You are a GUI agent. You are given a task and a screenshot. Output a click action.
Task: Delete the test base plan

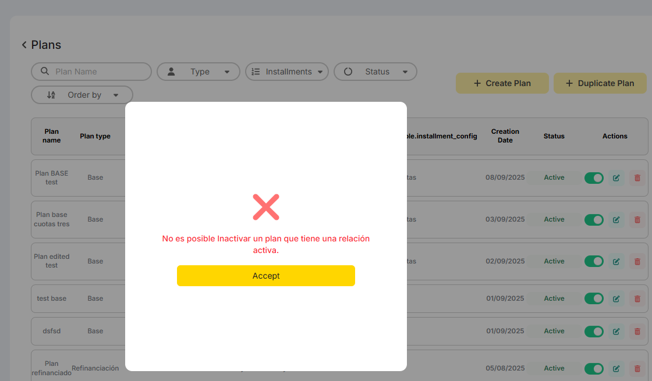click(637, 299)
